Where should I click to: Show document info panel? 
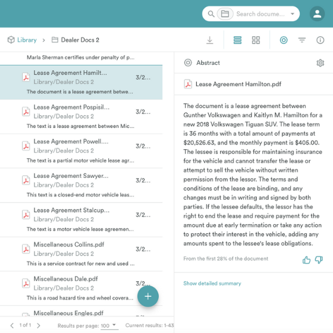(320, 40)
